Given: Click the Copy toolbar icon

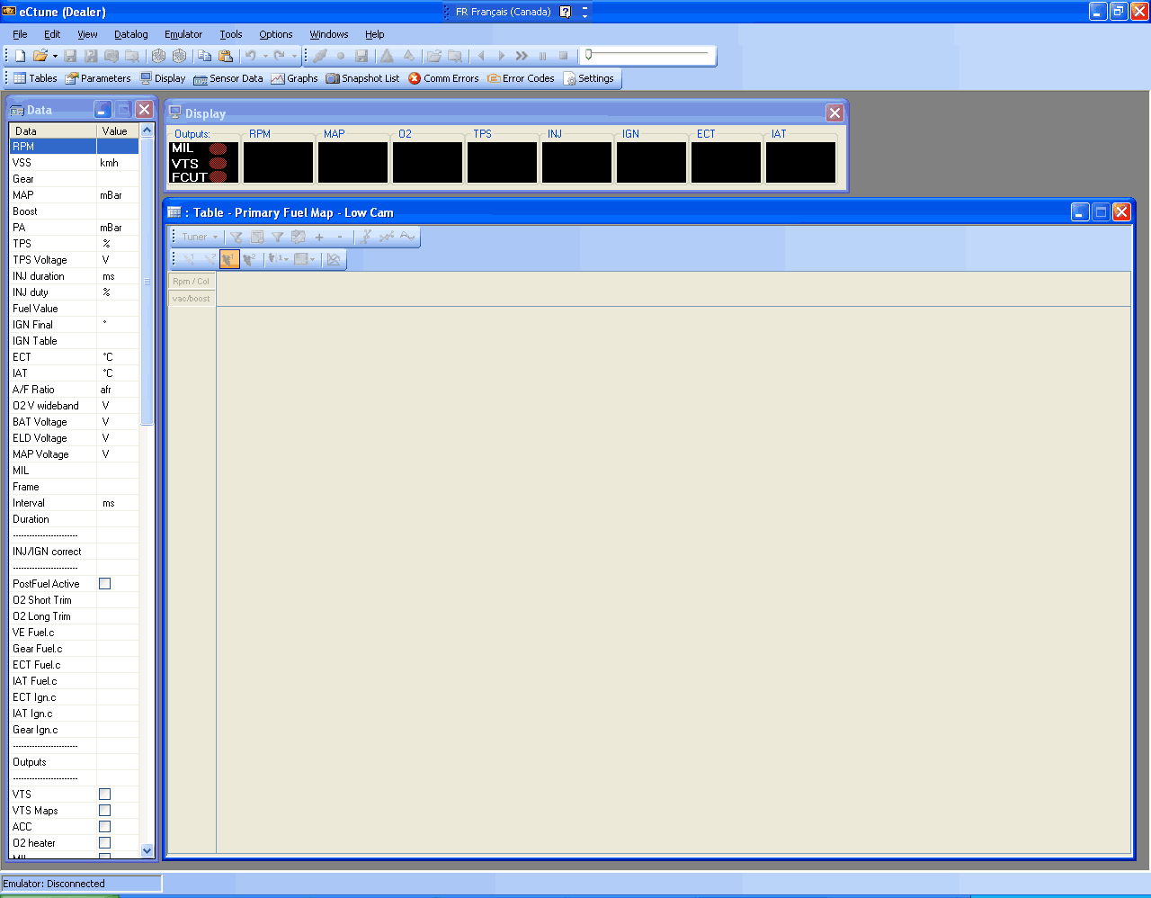Looking at the screenshot, I should 205,56.
